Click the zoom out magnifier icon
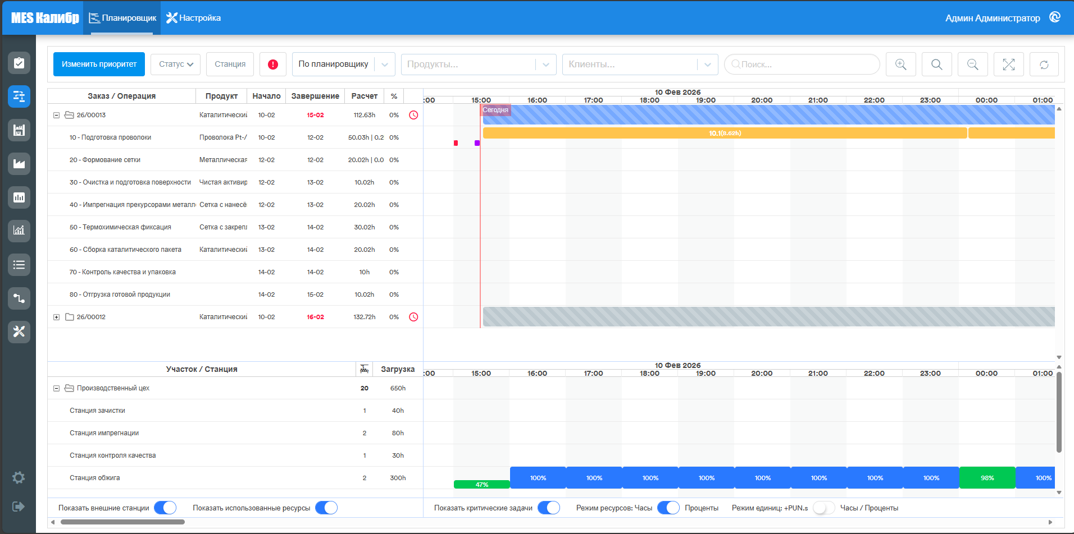The width and height of the screenshot is (1074, 534). coord(973,65)
